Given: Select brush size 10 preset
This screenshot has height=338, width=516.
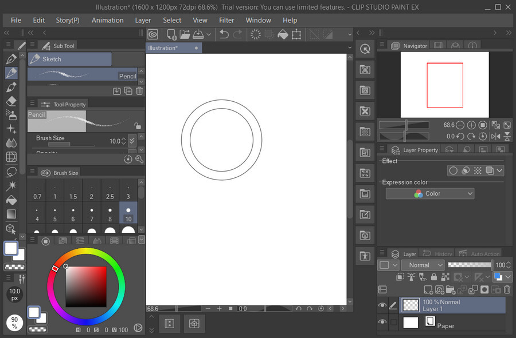Looking at the screenshot, I should [128, 213].
